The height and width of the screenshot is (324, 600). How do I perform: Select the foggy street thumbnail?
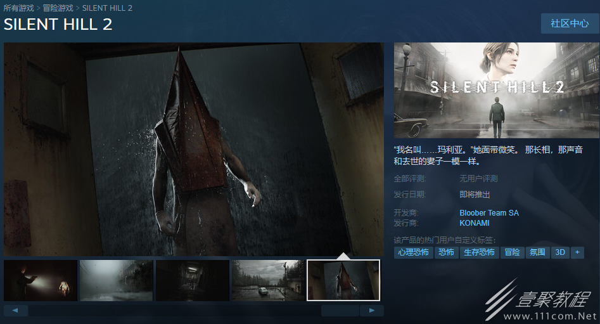pos(117,280)
